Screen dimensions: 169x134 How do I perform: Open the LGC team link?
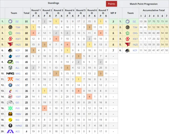click(x=18, y=85)
